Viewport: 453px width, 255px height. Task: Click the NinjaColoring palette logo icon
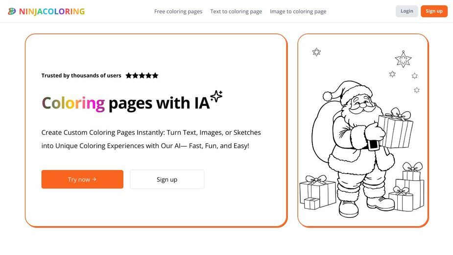pyautogui.click(x=12, y=11)
